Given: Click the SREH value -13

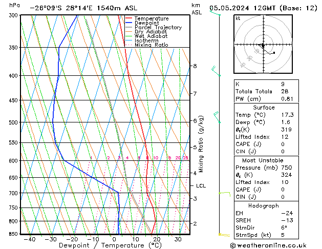Looking at the screenshot, I should (x=287, y=220).
